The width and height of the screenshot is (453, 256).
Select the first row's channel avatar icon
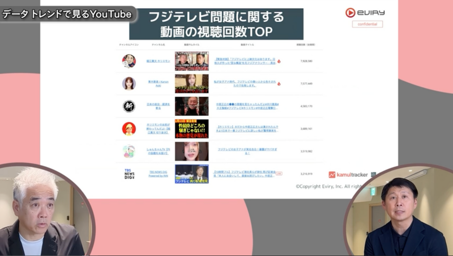click(x=129, y=61)
